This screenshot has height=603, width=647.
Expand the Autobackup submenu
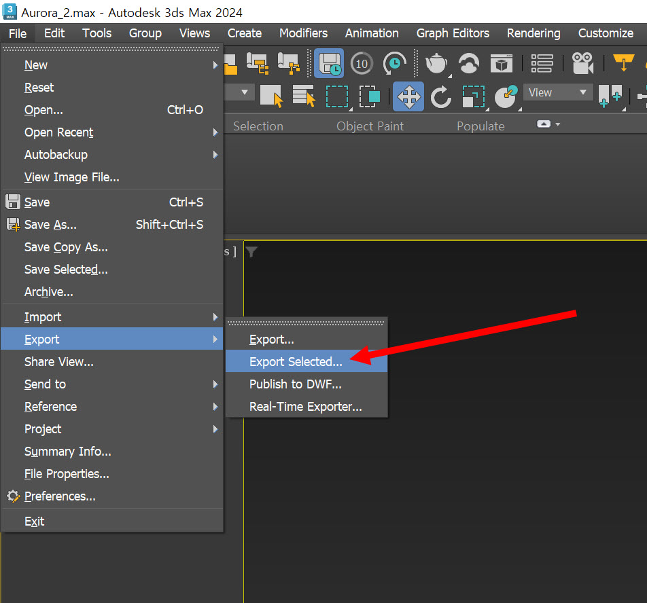112,155
